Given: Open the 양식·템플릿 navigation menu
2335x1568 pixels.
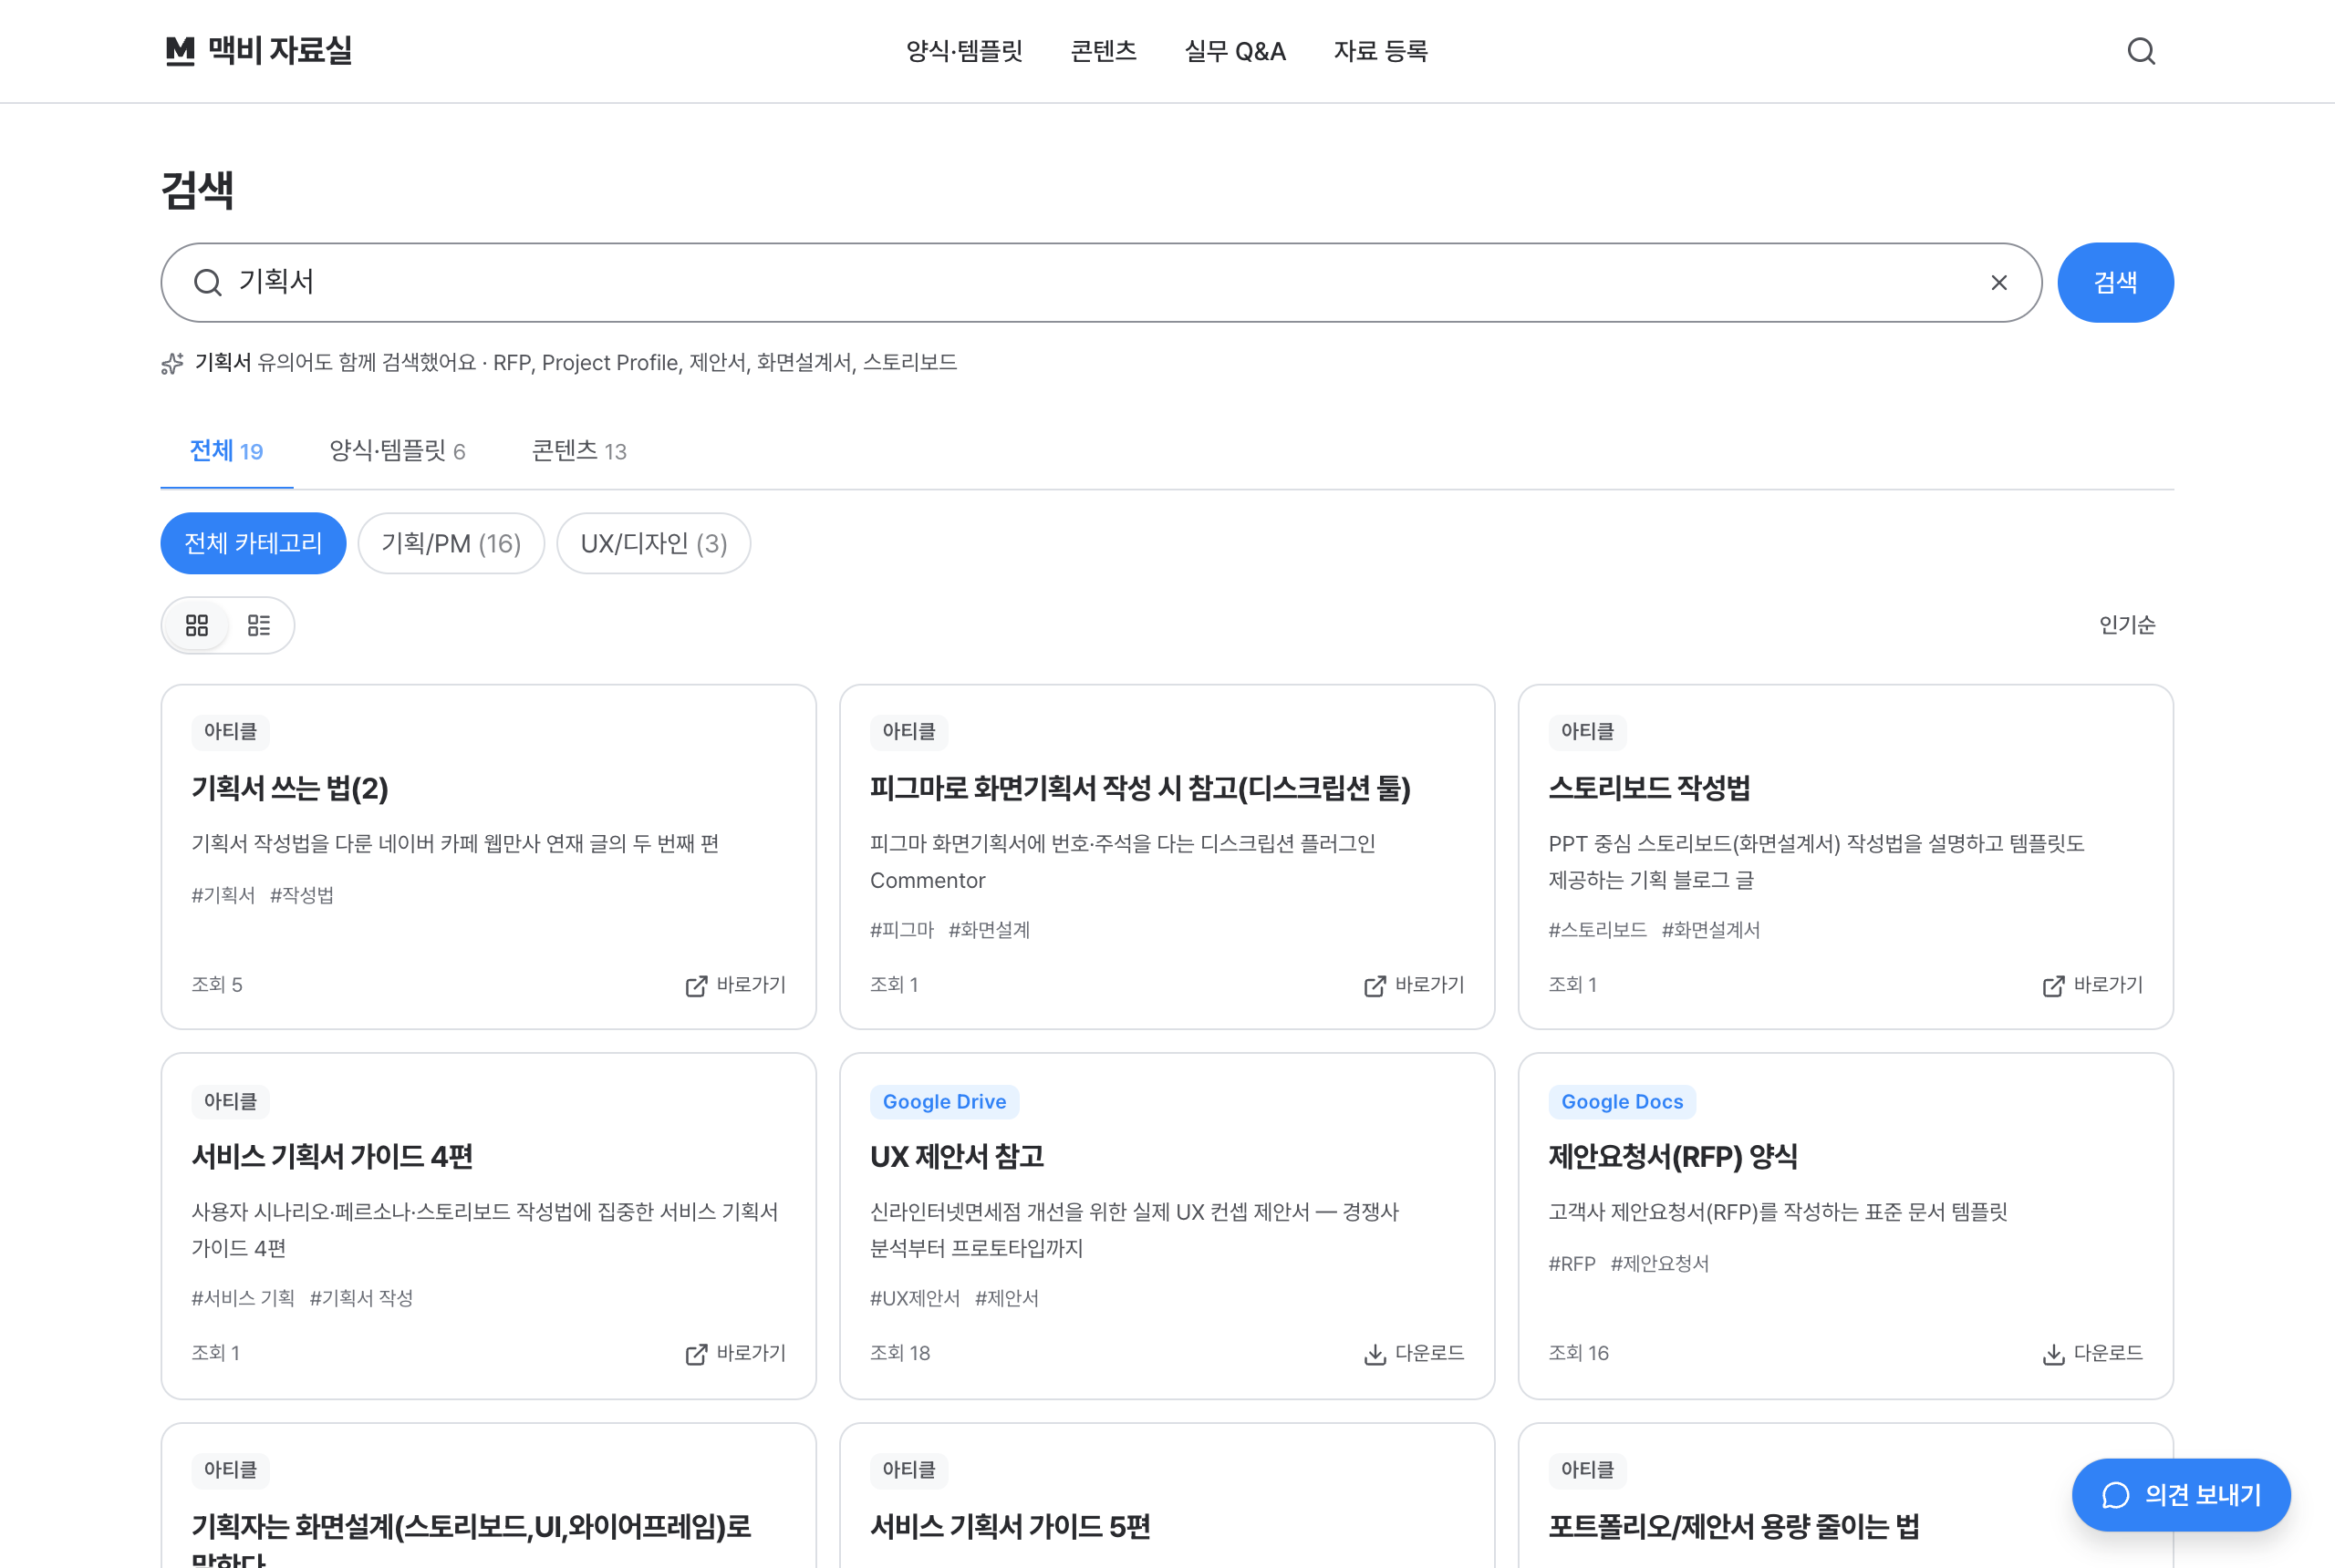Looking at the screenshot, I should 963,51.
